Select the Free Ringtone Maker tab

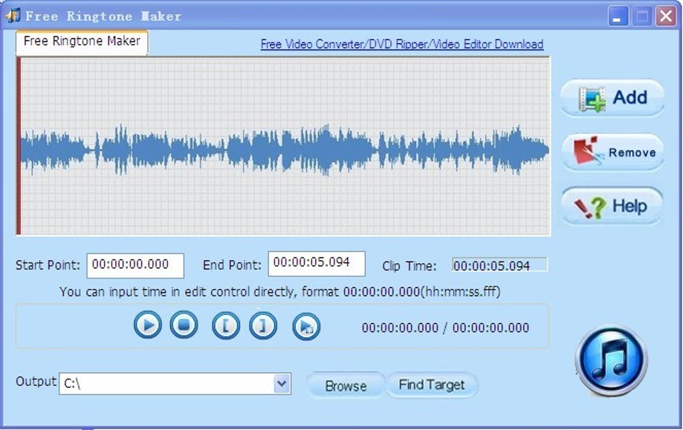point(82,41)
